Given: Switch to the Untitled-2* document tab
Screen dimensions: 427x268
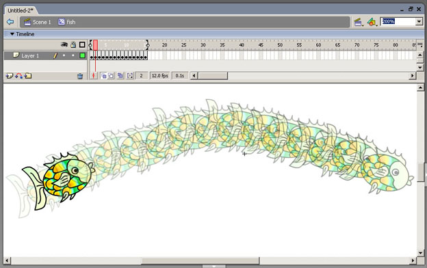Looking at the screenshot, I should click(21, 11).
